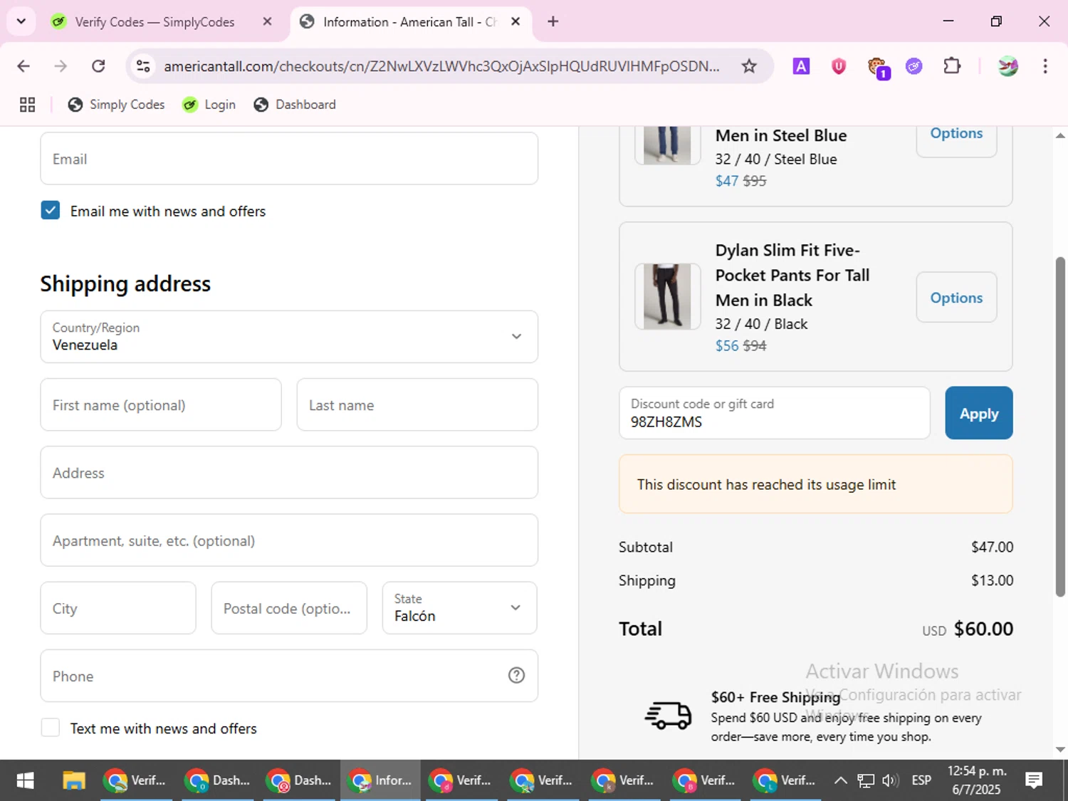The height and width of the screenshot is (801, 1068).
Task: Open File Explorer from taskbar
Action: tap(74, 781)
